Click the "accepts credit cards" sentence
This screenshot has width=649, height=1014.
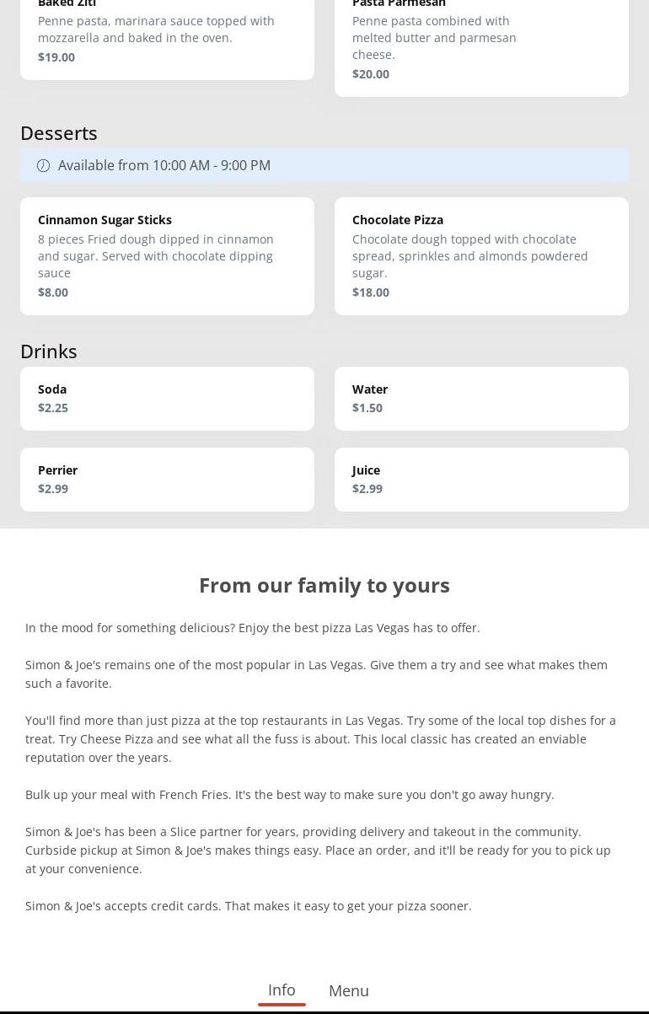coord(249,906)
